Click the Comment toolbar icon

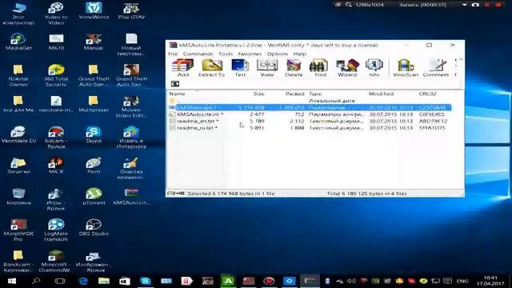[435, 68]
